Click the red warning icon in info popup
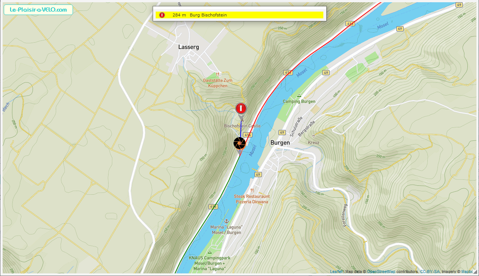This screenshot has height=276, width=479. click(162, 15)
